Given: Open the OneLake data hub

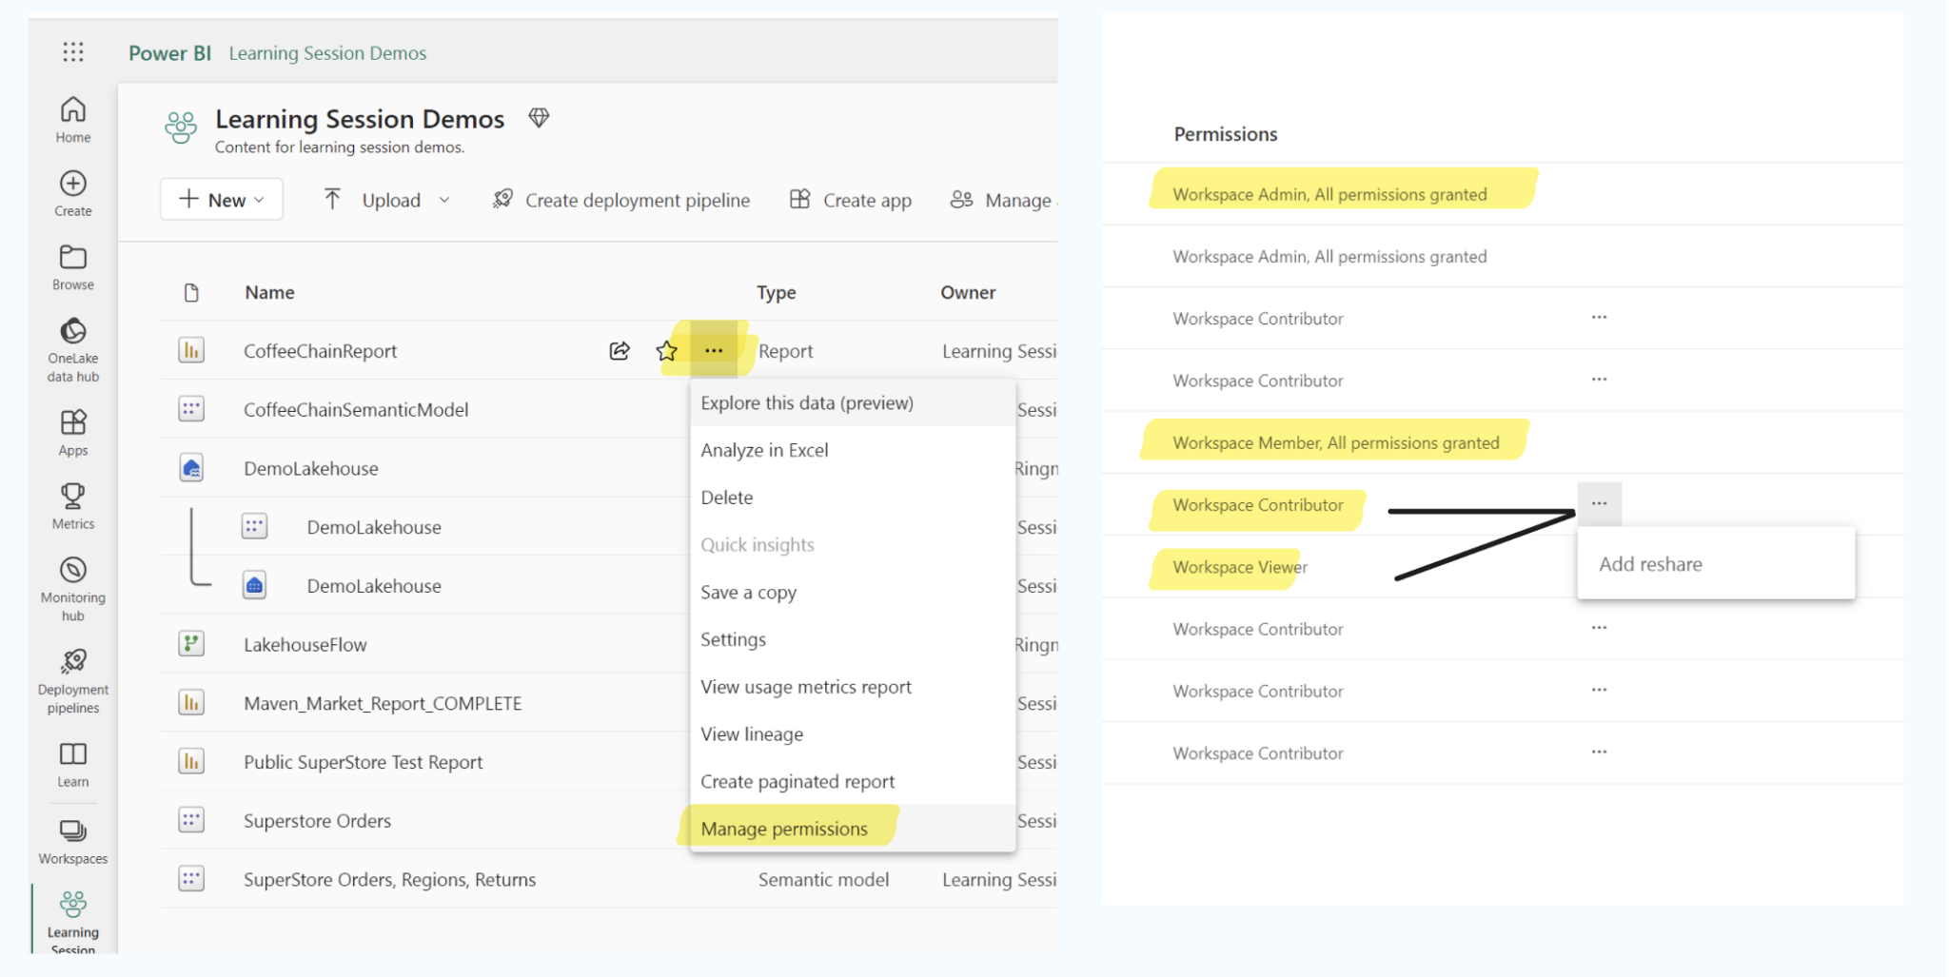Looking at the screenshot, I should point(71,345).
